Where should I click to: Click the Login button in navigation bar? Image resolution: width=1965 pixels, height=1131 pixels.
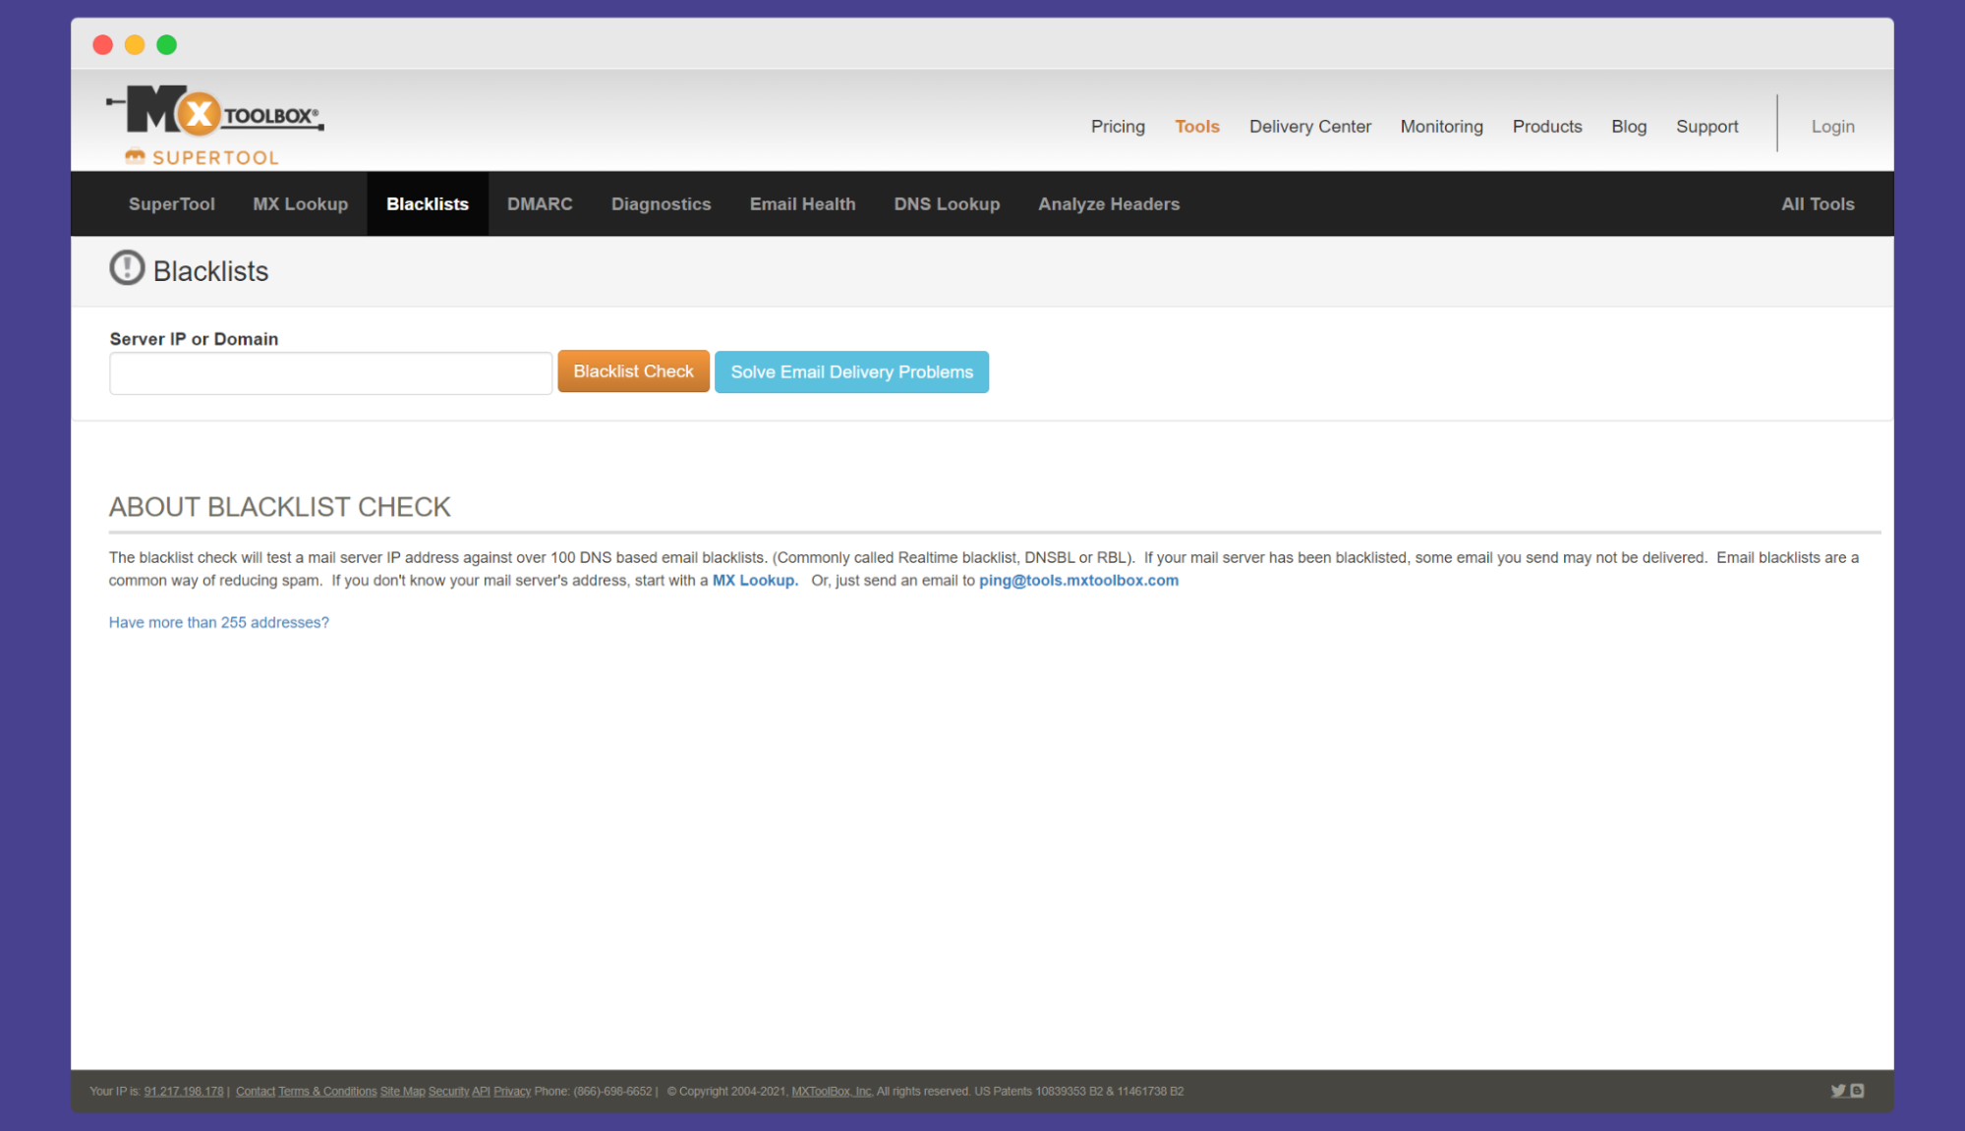click(1831, 126)
